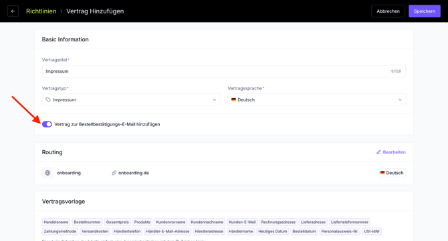448x241 pixels.
Task: Insert the Kunden-E-Mail variable tag
Action: pyautogui.click(x=242, y=222)
